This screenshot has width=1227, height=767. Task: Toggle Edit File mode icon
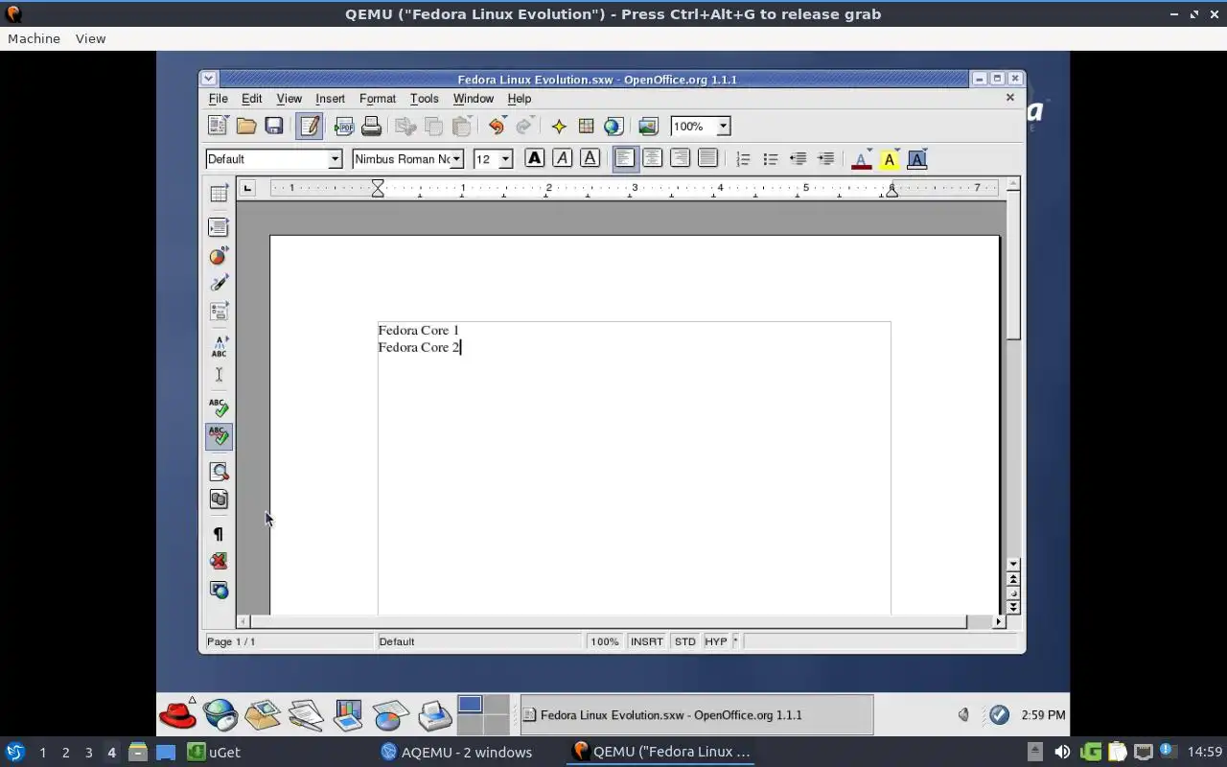click(309, 126)
